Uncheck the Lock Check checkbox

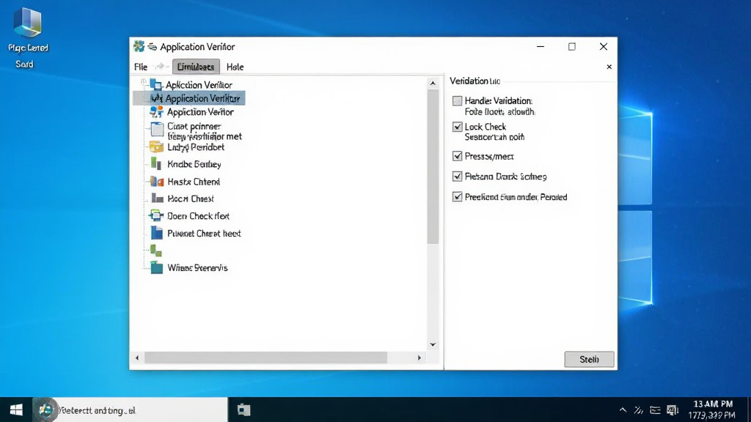[458, 127]
